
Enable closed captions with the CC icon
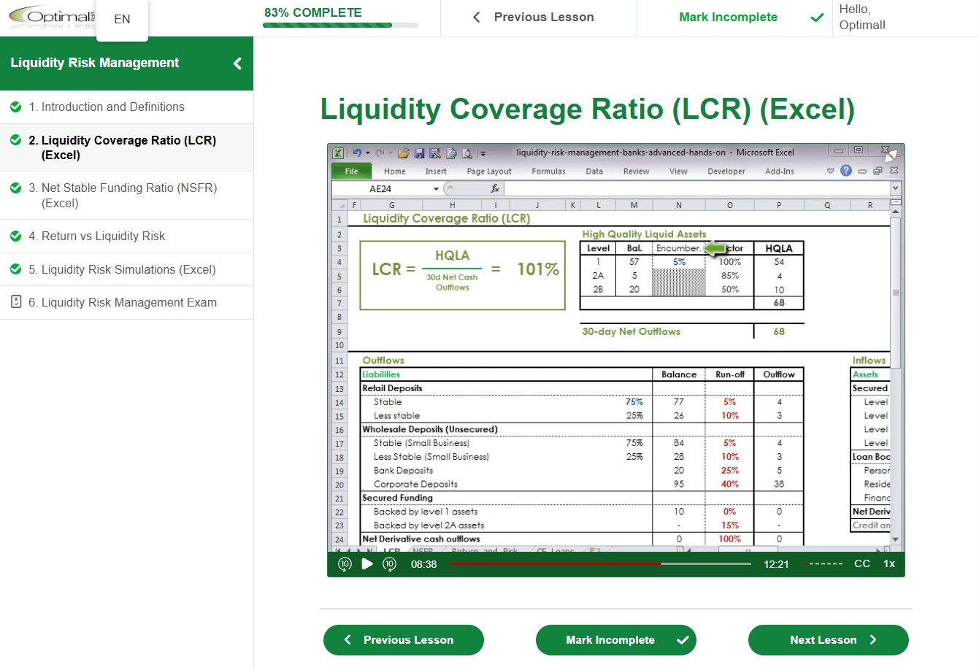click(861, 563)
